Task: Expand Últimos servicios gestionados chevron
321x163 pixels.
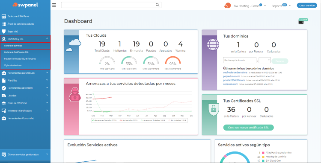Action: [47, 154]
